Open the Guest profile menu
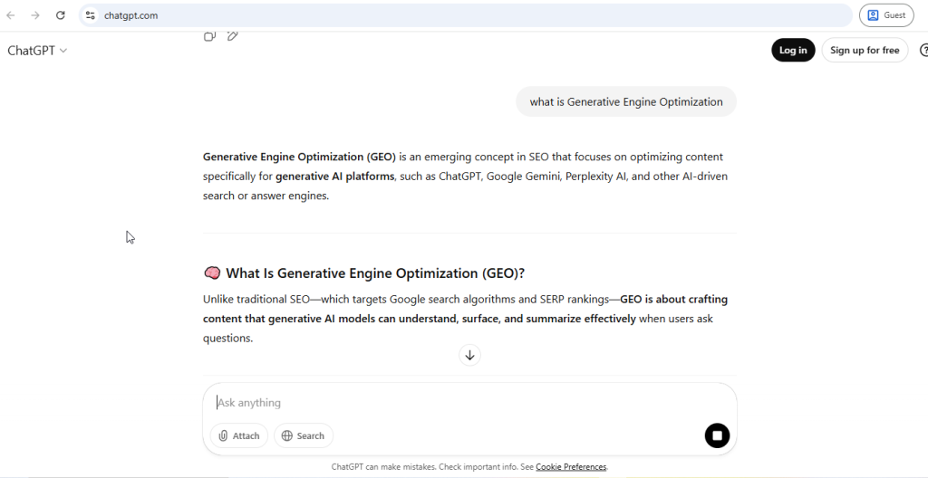928x478 pixels. 886,15
